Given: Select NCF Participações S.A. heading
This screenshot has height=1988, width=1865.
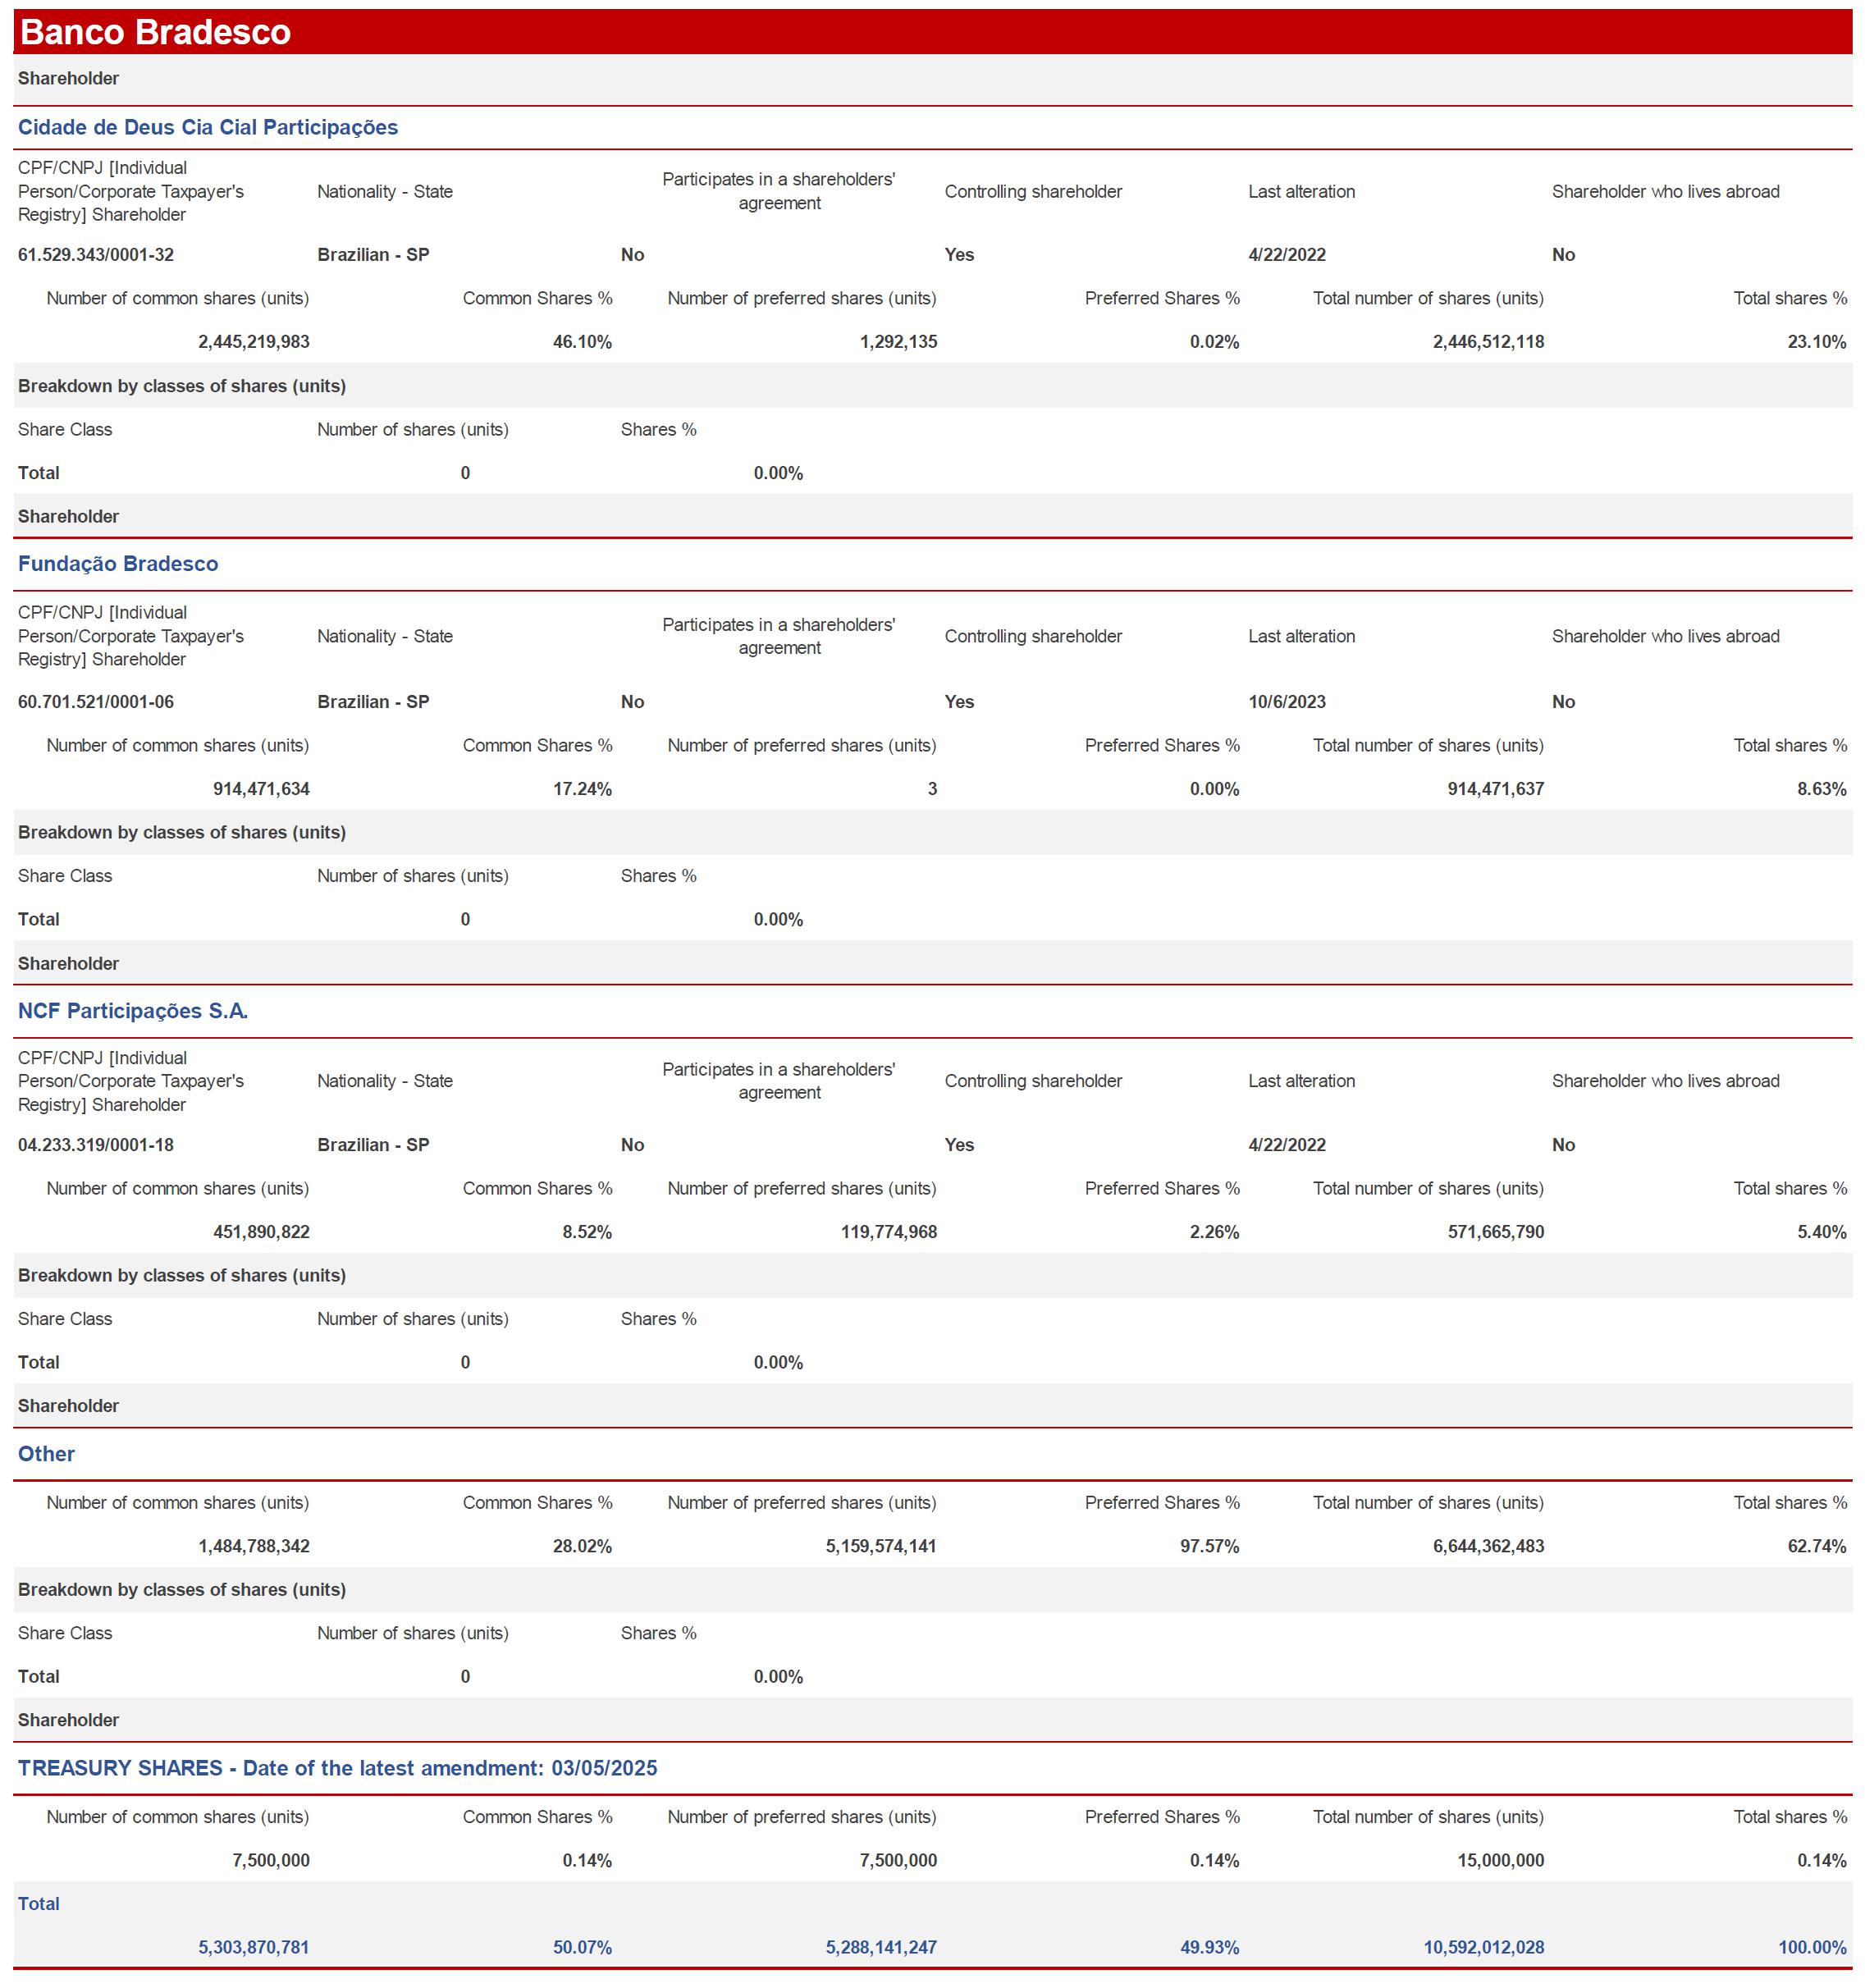Looking at the screenshot, I should [133, 1011].
